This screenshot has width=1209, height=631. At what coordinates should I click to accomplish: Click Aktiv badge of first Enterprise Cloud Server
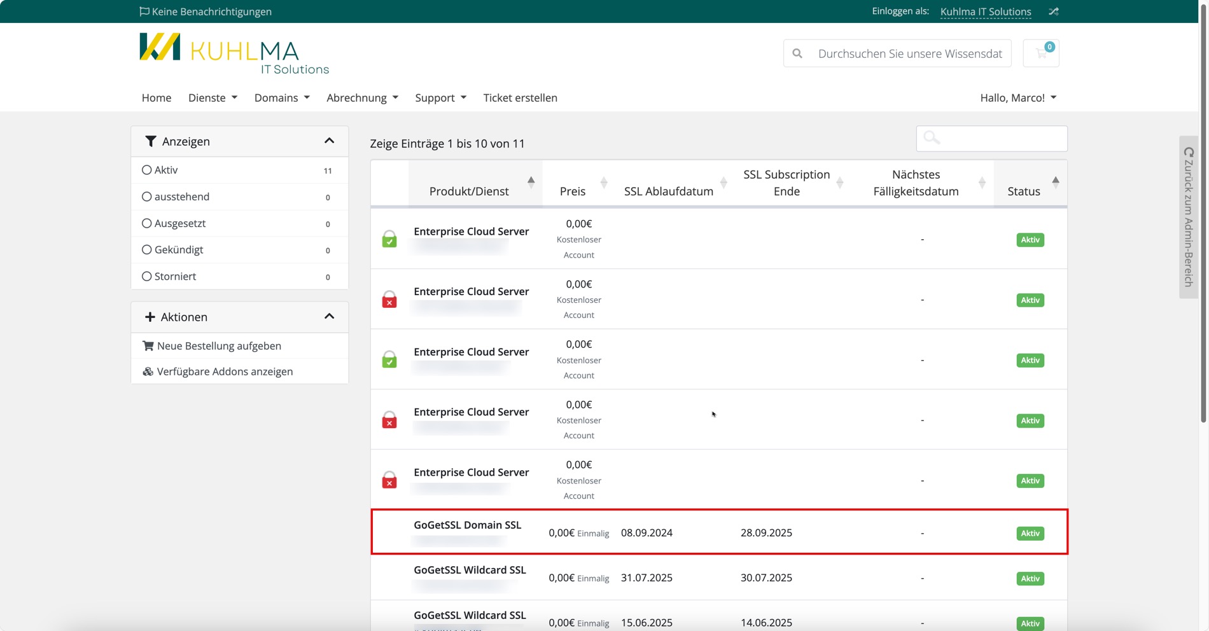[x=1030, y=240]
